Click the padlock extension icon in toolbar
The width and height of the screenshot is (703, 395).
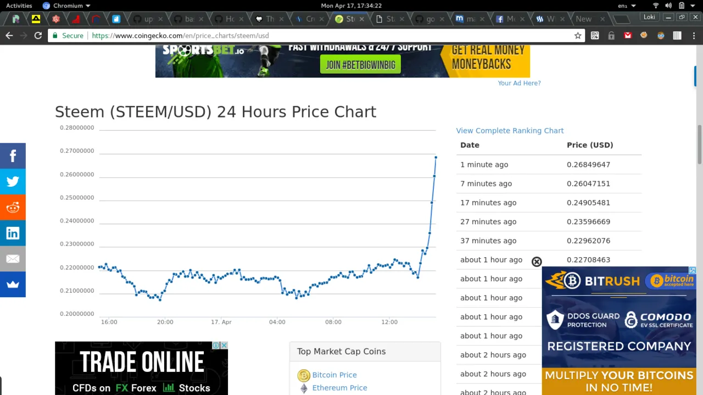pos(611,35)
